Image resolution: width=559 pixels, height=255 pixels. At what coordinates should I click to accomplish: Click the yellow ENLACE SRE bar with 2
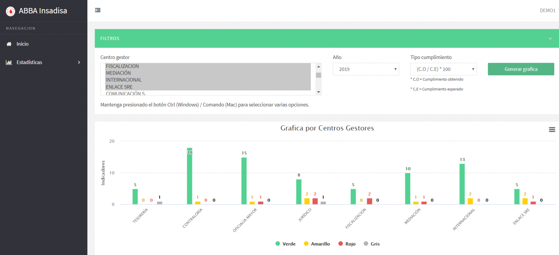(525, 201)
